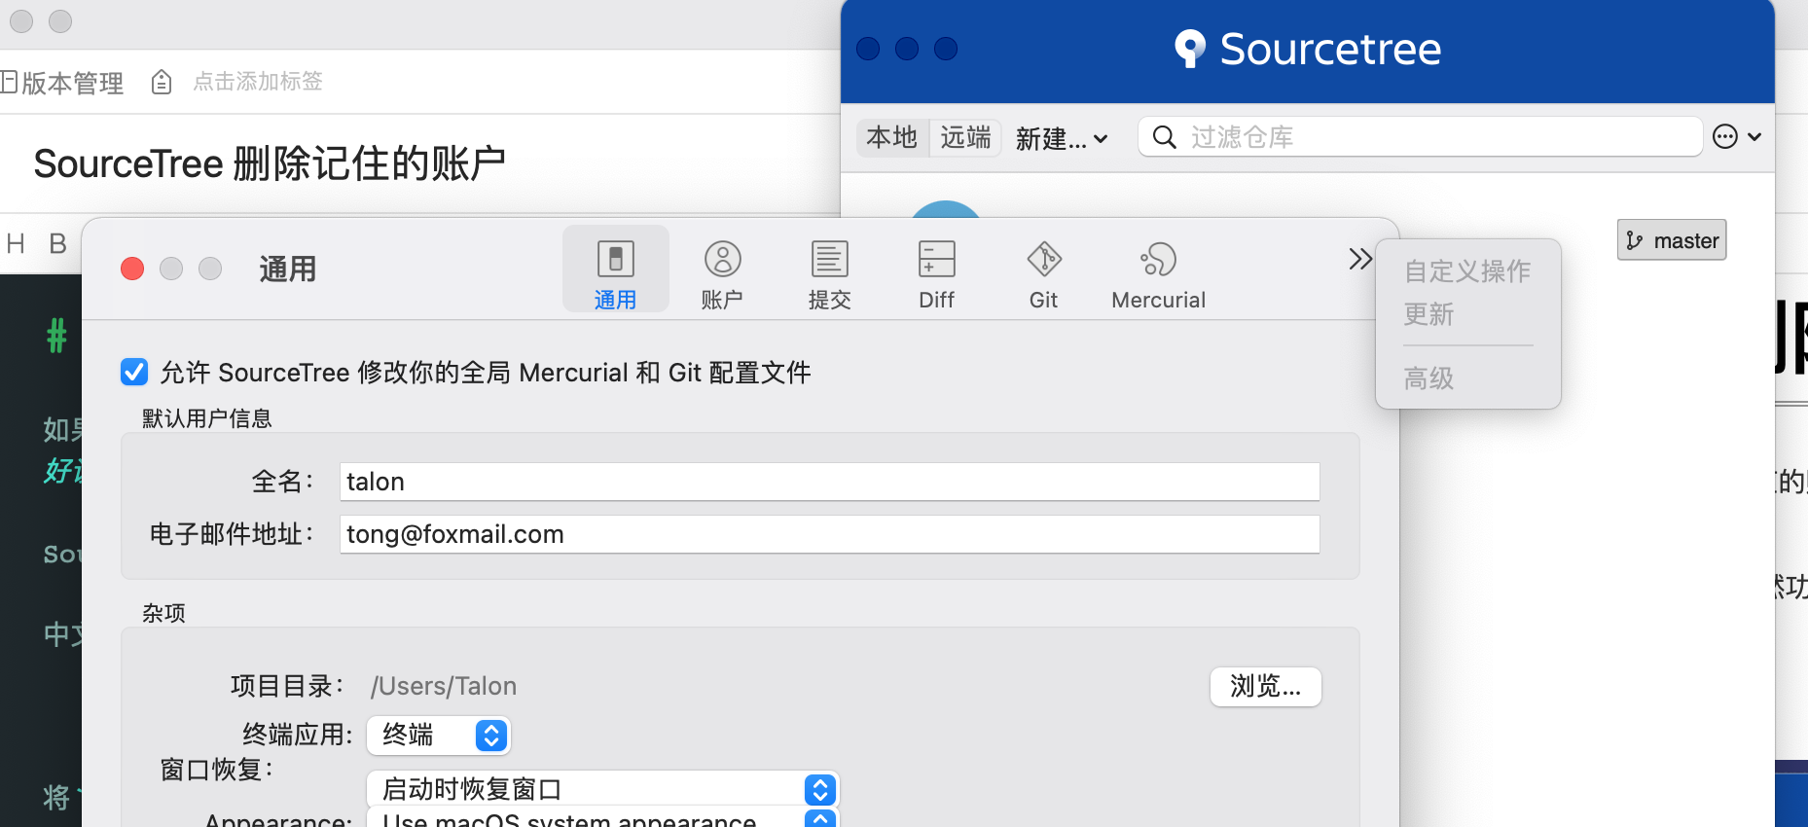Click the 版本管理 notebook label
Image resolution: width=1808 pixels, height=827 pixels.
pyautogui.click(x=72, y=83)
